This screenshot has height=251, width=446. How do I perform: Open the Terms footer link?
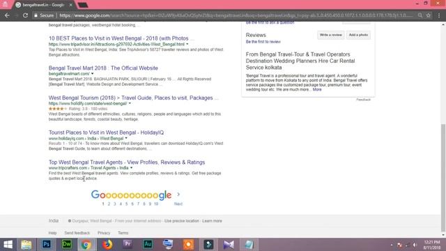coord(123,233)
